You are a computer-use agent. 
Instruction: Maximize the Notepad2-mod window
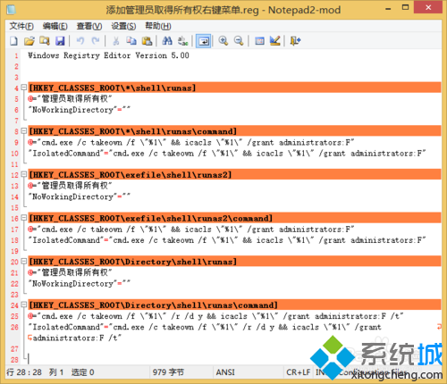point(406,8)
